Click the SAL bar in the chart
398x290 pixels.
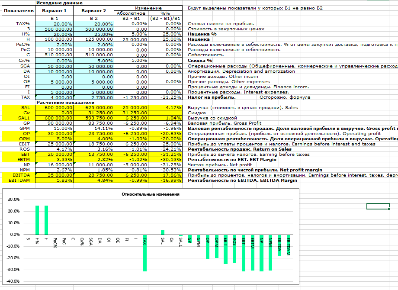click(163, 232)
